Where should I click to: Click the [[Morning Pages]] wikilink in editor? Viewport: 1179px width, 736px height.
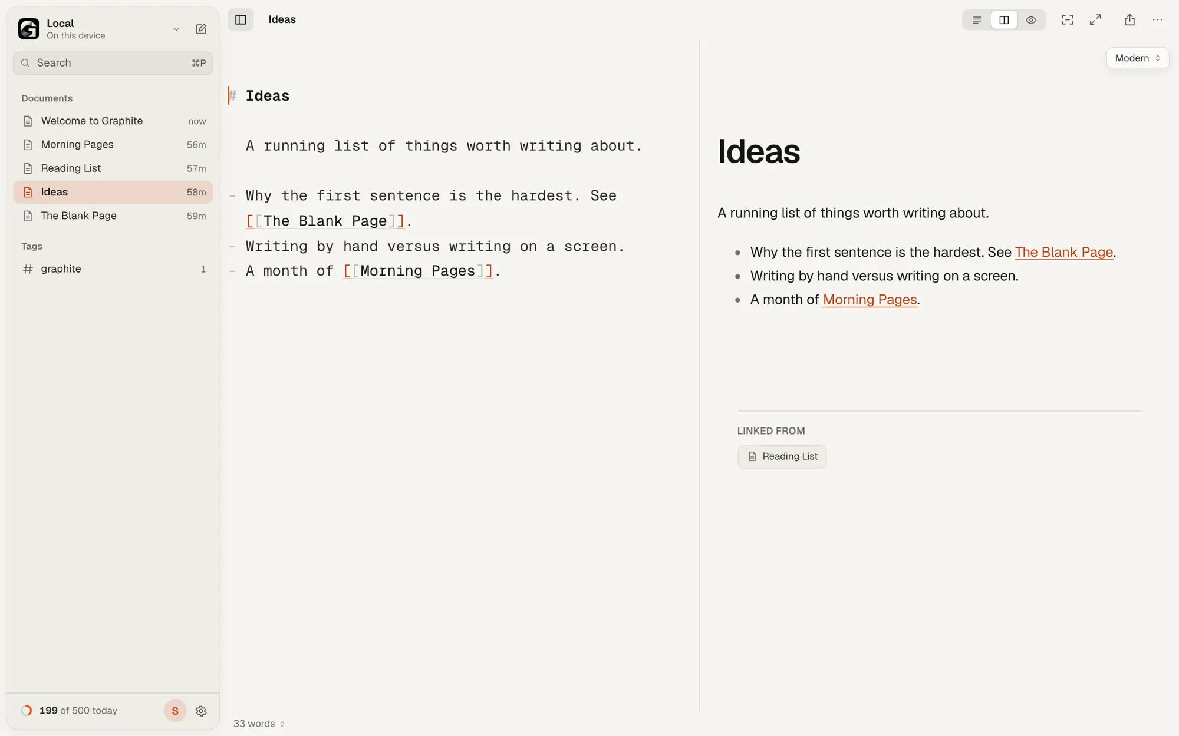coord(418,271)
